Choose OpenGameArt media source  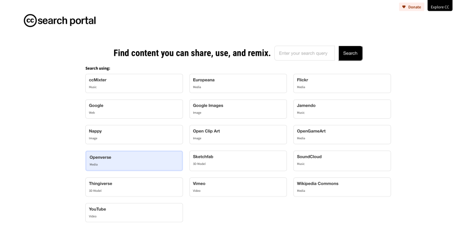(x=342, y=135)
